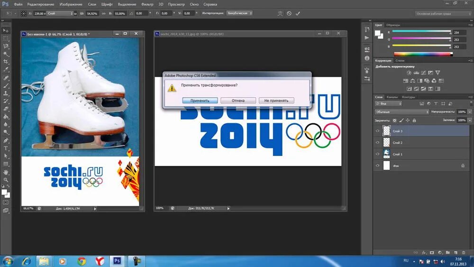
Task: Switch to the Образцы tab
Action: coord(393,25)
